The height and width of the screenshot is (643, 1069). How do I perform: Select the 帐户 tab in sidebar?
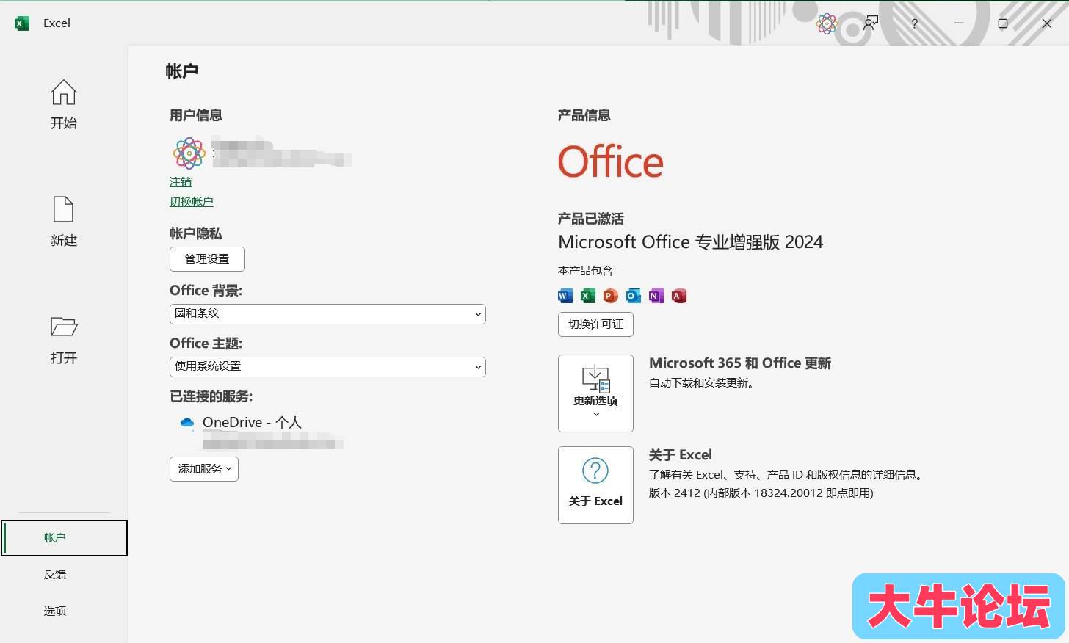tap(64, 538)
